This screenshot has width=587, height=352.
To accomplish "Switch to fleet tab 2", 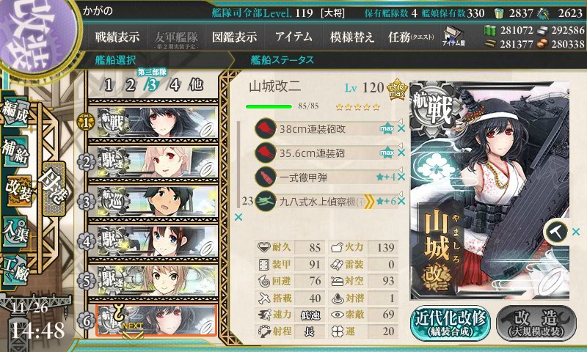I will coord(130,85).
